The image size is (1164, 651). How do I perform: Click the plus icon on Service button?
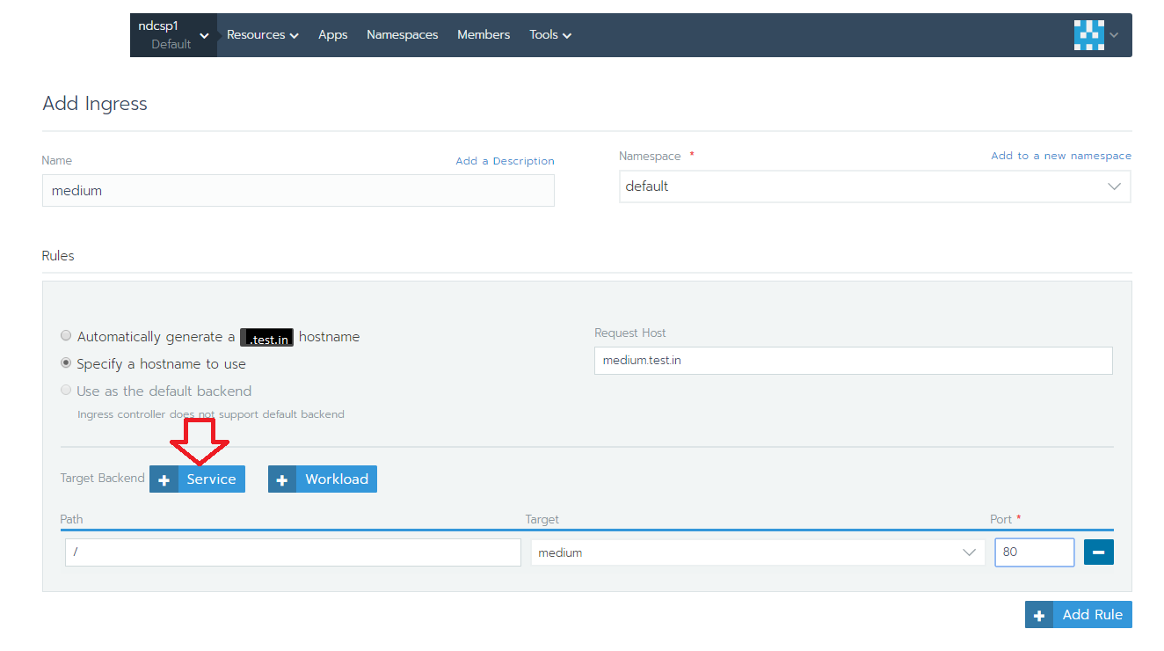[164, 479]
